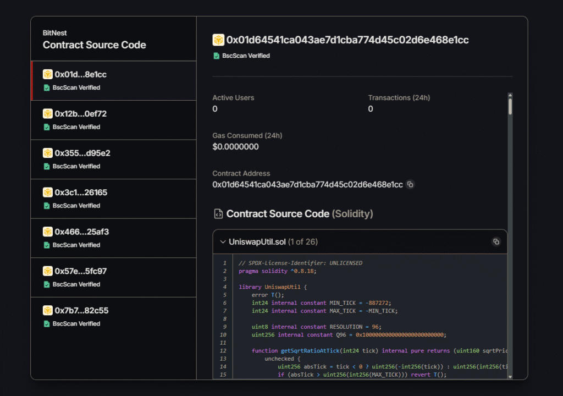Switch to contract 0x355...d95e2
The width and height of the screenshot is (563, 396).
pyautogui.click(x=113, y=159)
